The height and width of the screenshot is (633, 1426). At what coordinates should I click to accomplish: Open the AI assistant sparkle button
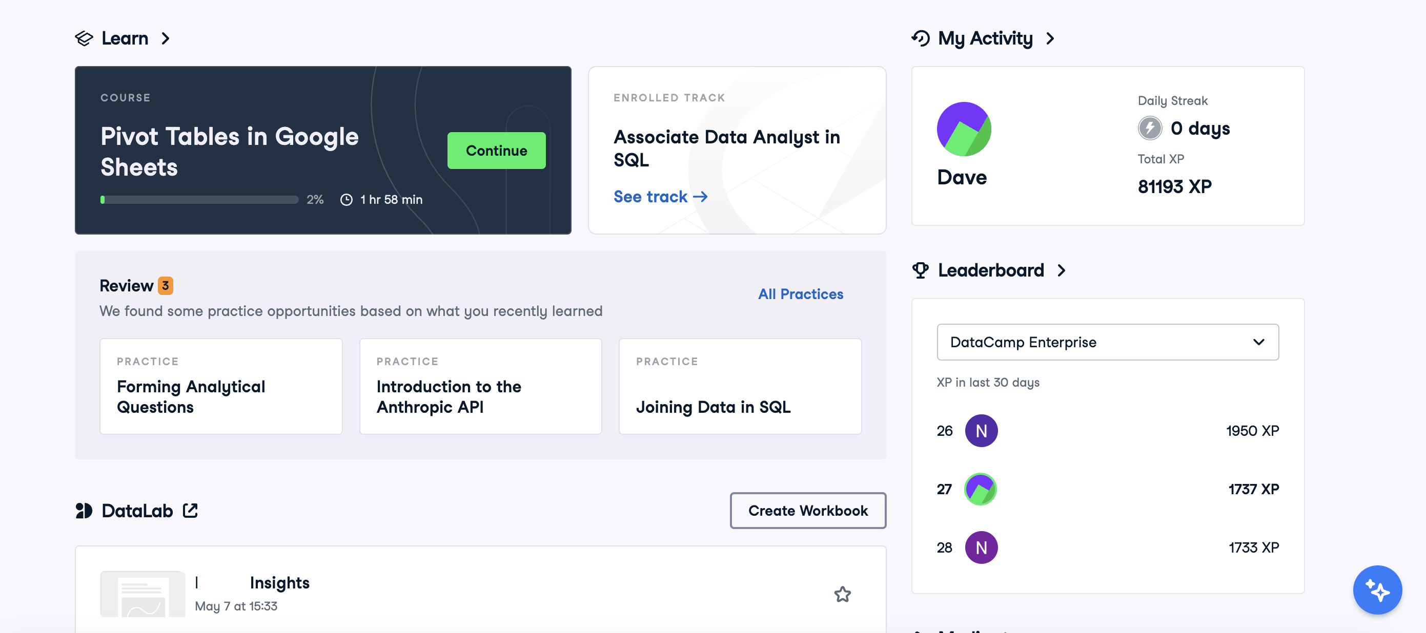tap(1377, 590)
